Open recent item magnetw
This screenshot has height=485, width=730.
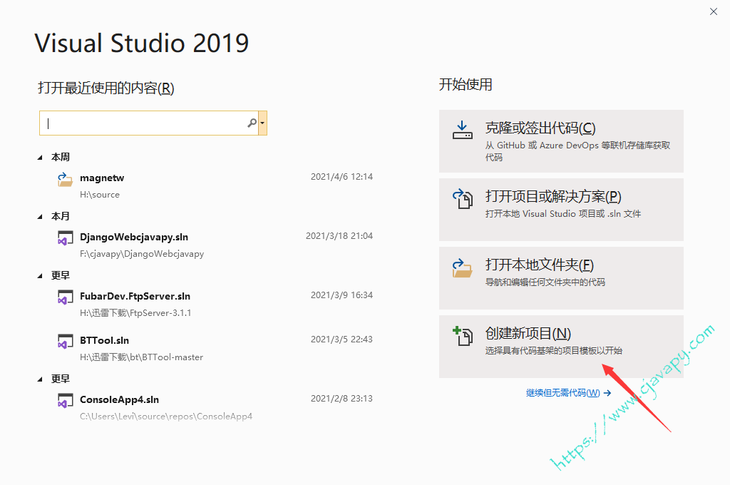coord(102,178)
